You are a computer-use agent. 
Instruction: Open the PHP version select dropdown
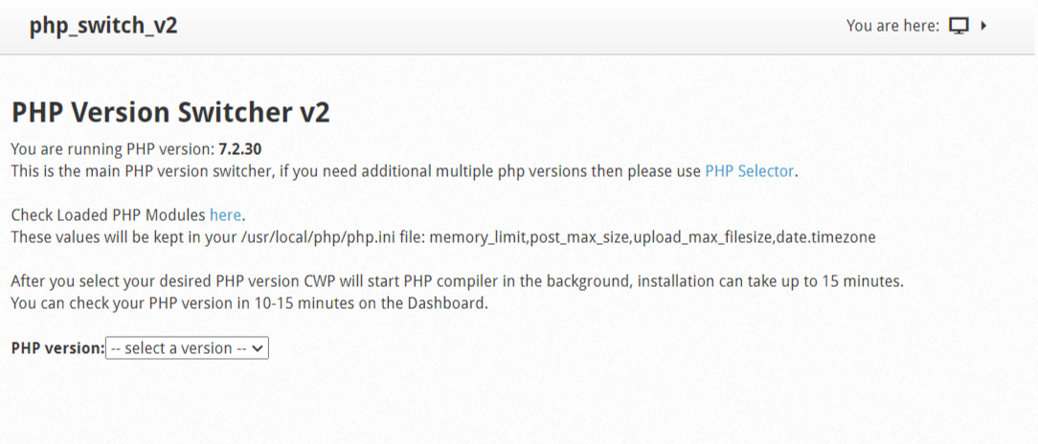188,348
